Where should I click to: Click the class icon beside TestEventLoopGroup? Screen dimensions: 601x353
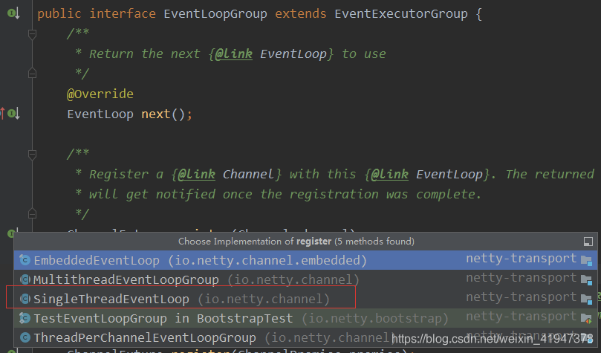(25, 318)
